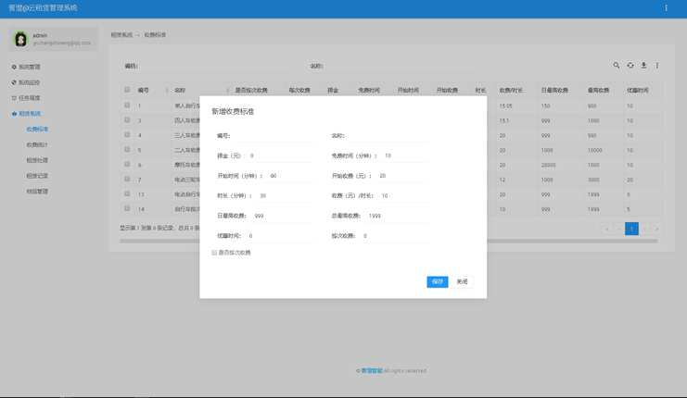The image size is (687, 398).
Task: Click the blue 保存 button
Action: click(438, 281)
